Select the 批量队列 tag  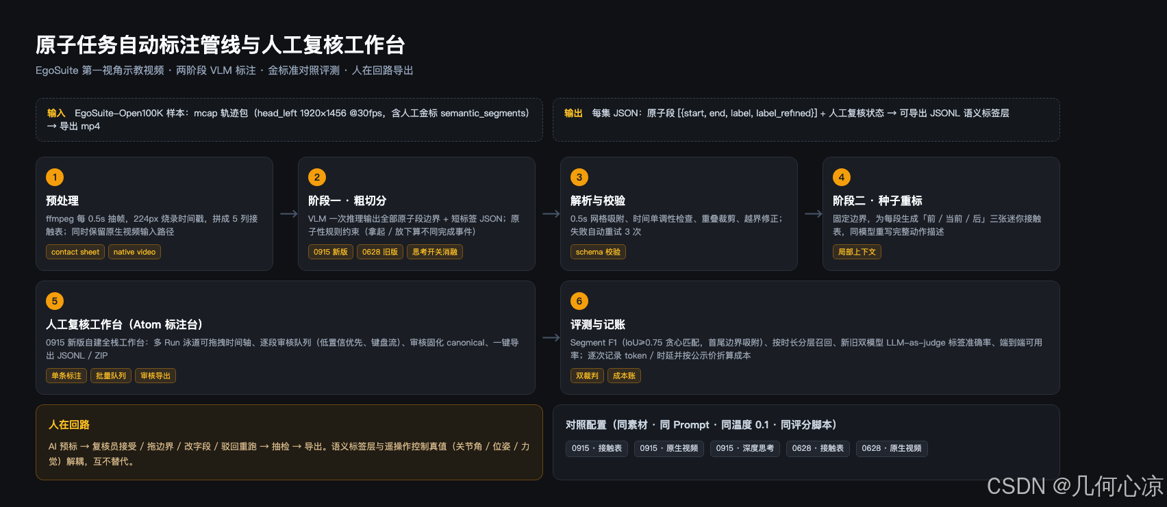[x=111, y=376]
